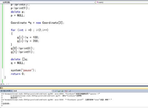Click the line 'q = NULL;'

(x=18, y=63)
